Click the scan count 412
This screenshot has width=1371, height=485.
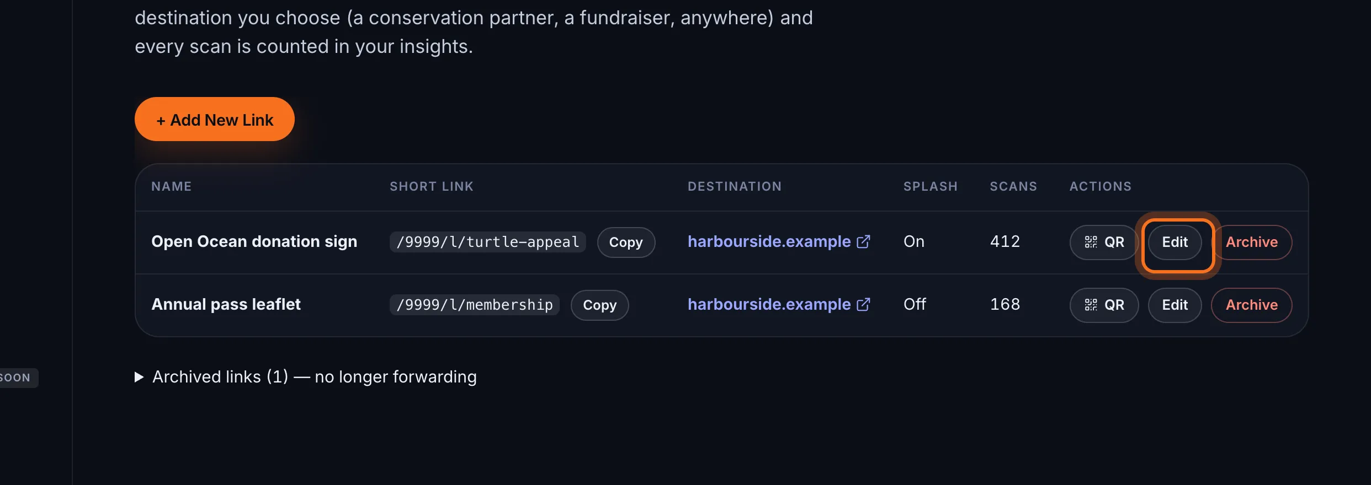1005,241
